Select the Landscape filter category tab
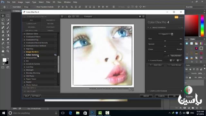The height and width of the screenshot is (116, 206). [32, 24]
